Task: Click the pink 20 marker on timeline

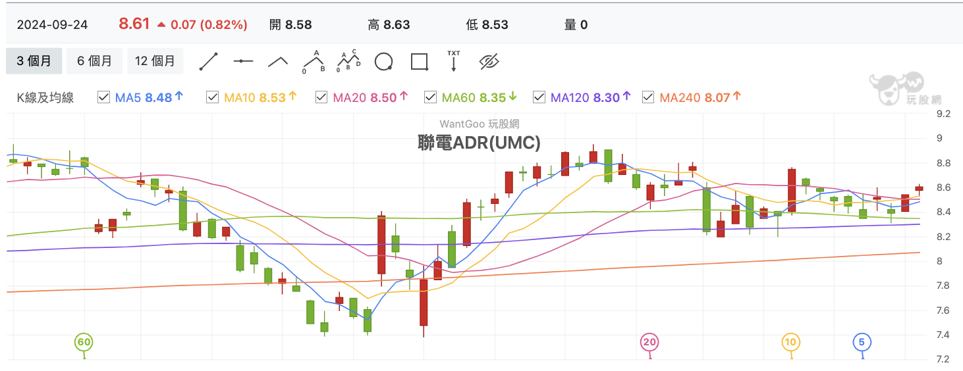Action: [650, 342]
